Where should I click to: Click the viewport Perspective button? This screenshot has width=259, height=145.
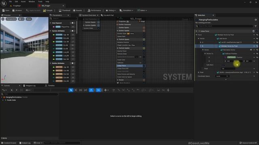(x=11, y=19)
